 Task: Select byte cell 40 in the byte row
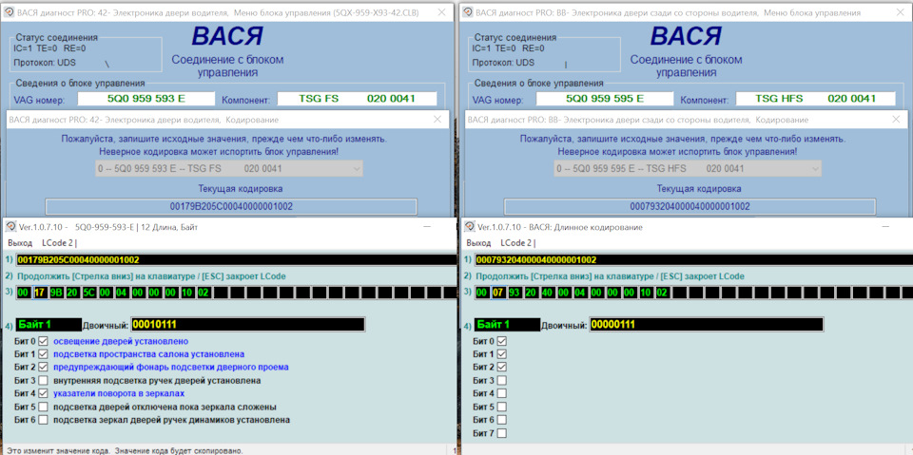[548, 293]
